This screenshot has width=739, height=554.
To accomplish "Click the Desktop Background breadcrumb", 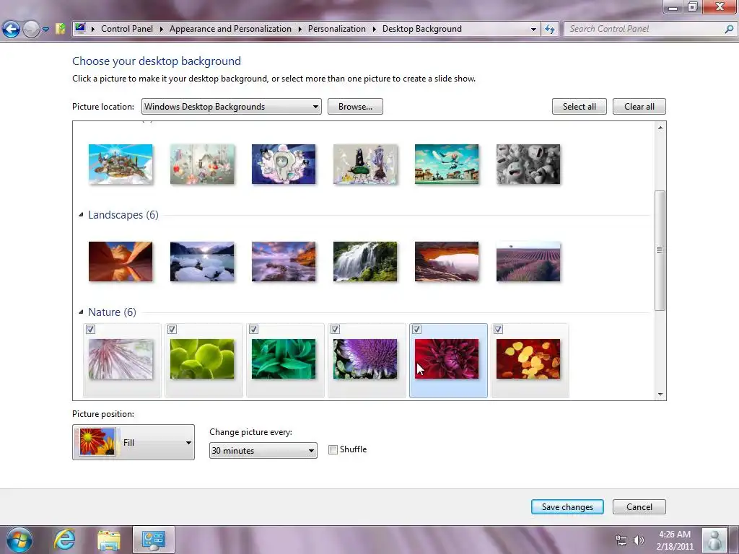I will [x=421, y=29].
